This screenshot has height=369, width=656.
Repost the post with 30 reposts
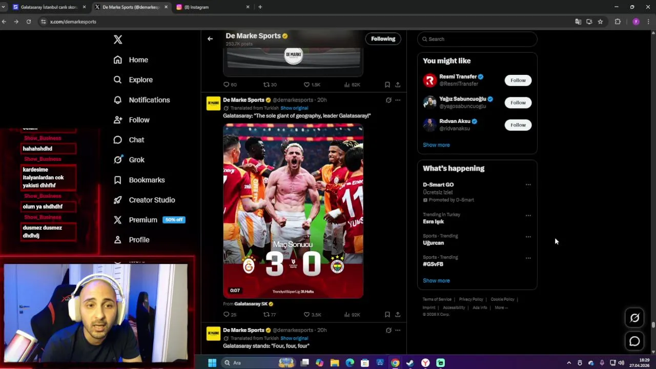pos(270,85)
